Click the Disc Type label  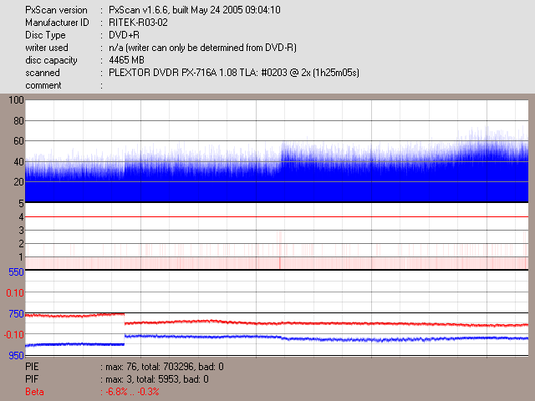click(45, 35)
